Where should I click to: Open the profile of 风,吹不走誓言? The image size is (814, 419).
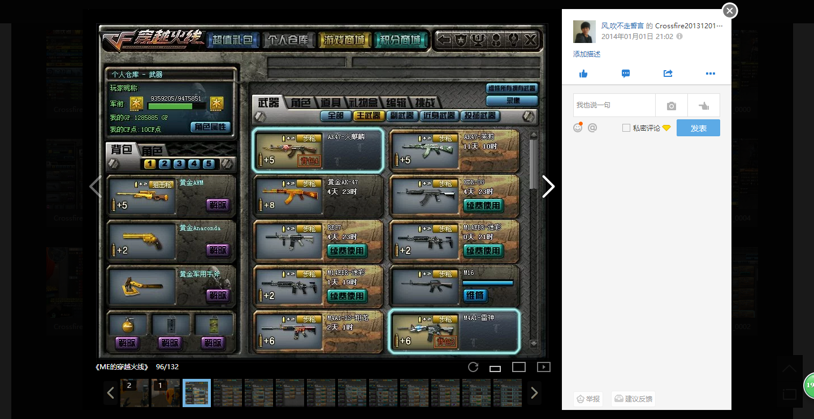[x=622, y=26]
